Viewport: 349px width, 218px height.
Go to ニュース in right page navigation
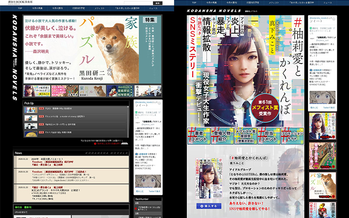pos(328,3)
